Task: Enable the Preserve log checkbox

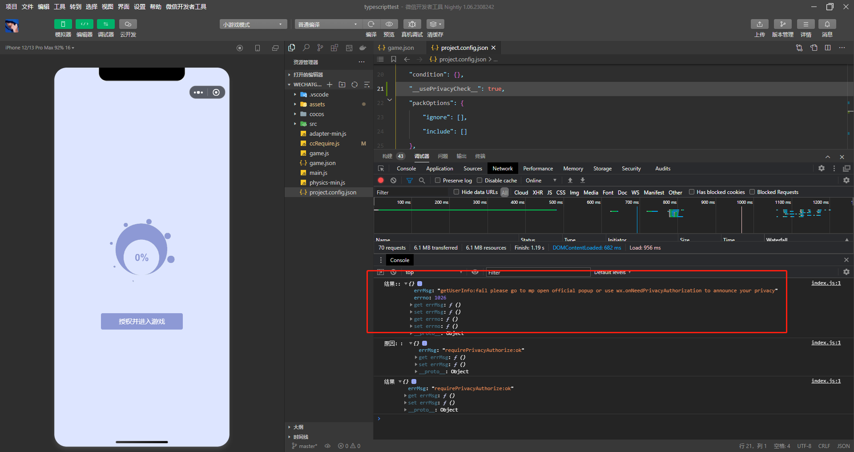Action: pyautogui.click(x=438, y=180)
